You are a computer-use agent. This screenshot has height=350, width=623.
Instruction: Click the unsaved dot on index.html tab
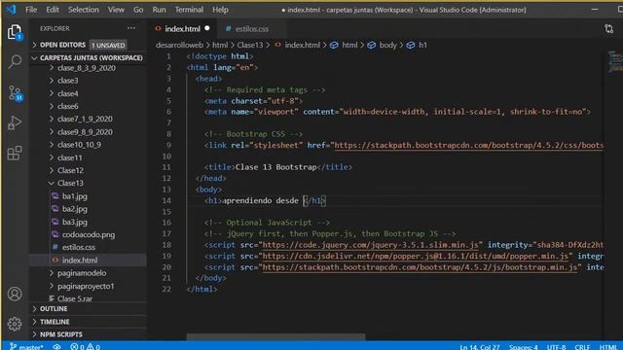[x=207, y=28]
